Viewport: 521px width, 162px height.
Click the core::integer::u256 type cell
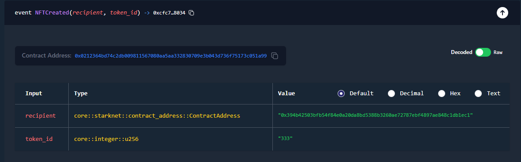click(x=106, y=139)
